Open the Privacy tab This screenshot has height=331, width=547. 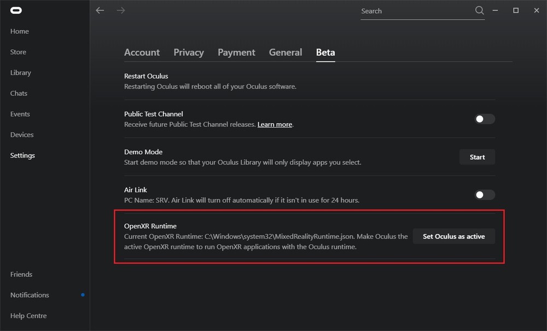click(189, 53)
